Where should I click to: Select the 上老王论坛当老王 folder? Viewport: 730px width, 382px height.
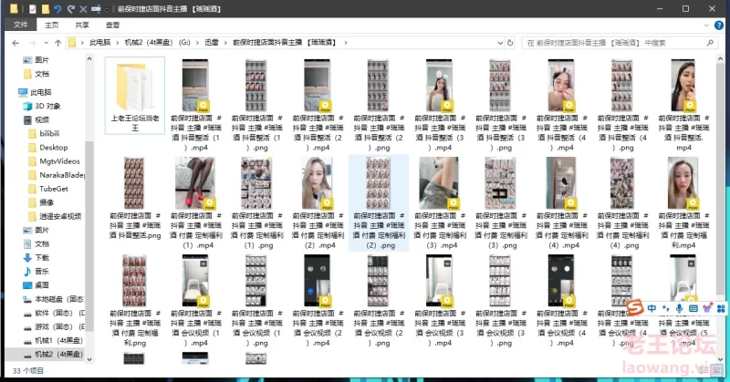click(x=134, y=96)
